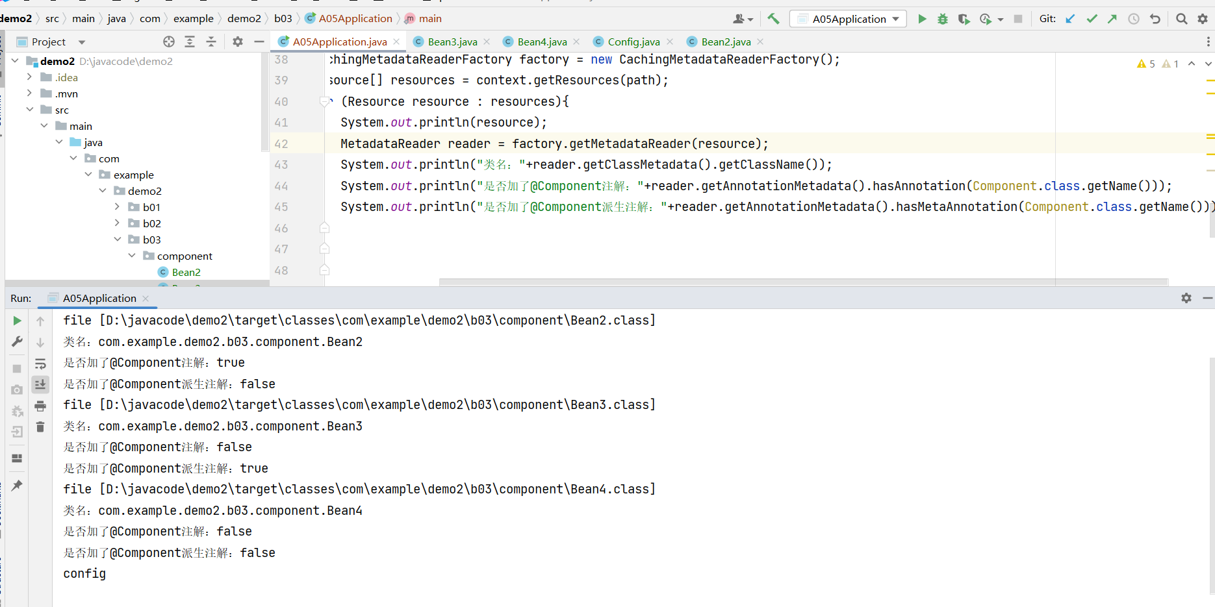1215x607 pixels.
Task: Close the Bean3.java tab
Action: click(487, 42)
